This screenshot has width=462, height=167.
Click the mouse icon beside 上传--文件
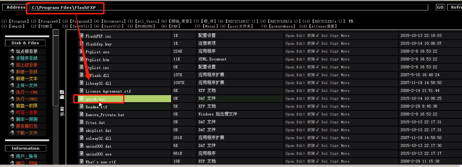click(x=12, y=85)
